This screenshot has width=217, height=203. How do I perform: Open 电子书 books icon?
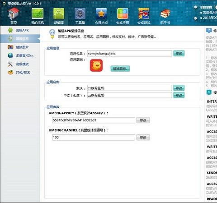(x=165, y=16)
